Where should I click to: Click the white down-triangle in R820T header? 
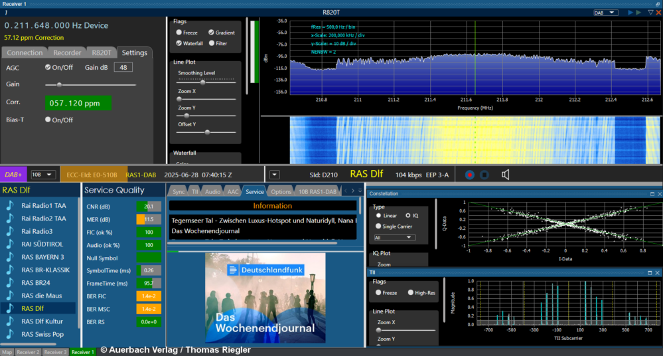(651, 13)
